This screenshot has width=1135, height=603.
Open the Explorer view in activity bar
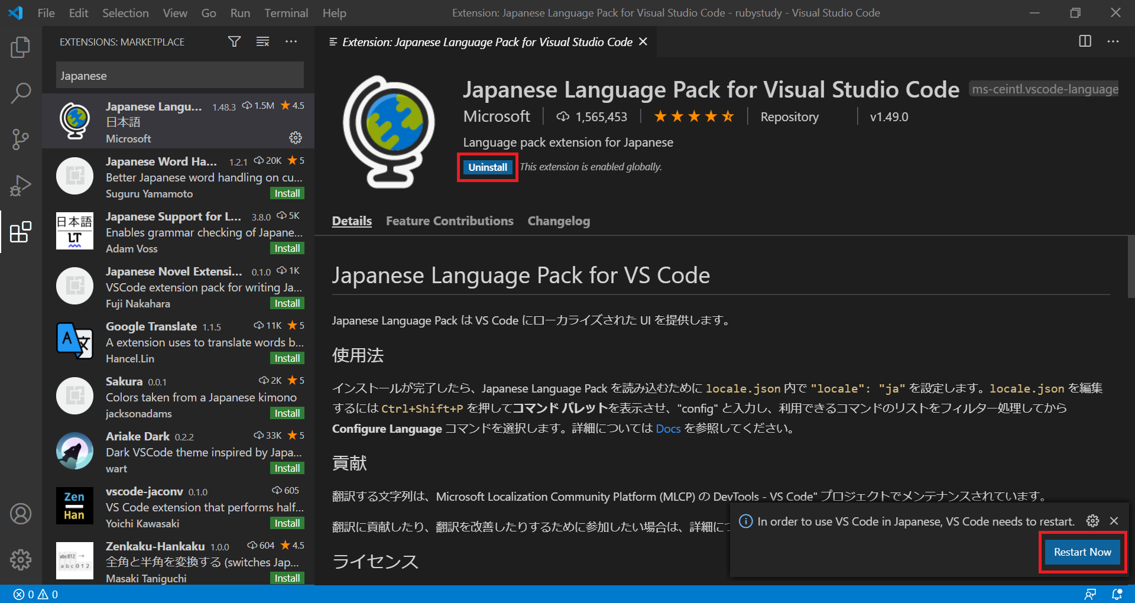tap(21, 47)
